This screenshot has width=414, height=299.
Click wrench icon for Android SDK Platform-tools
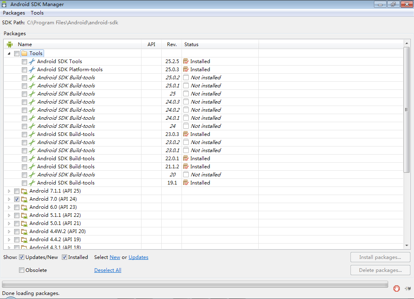point(32,70)
